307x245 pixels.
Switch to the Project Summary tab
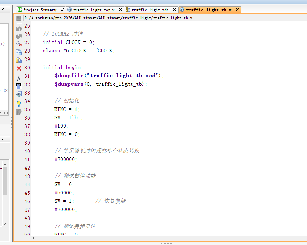click(x=40, y=10)
